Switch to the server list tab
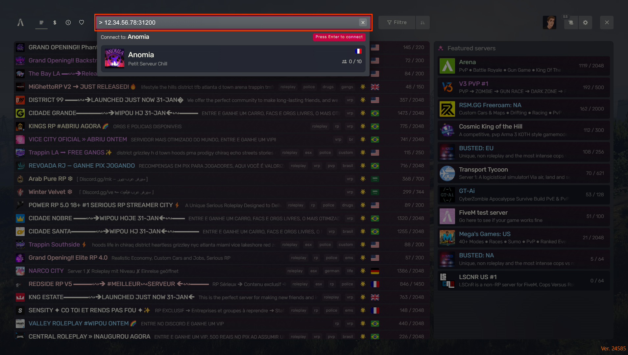 pyautogui.click(x=41, y=22)
